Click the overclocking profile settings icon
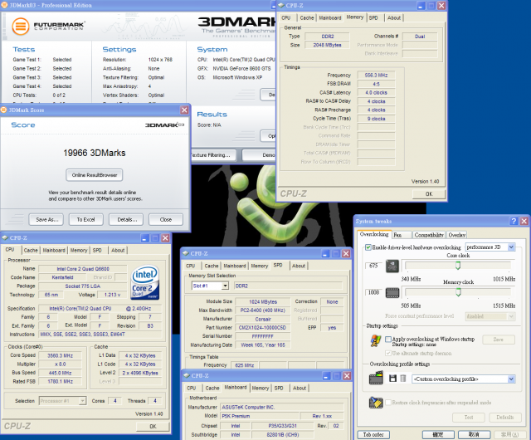Screen dimensions: 531x440 click(x=376, y=379)
